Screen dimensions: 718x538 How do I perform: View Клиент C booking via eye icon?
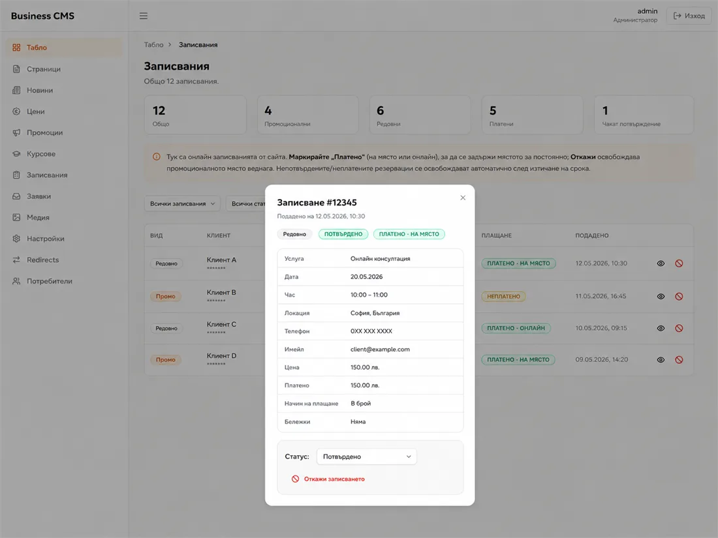(661, 328)
